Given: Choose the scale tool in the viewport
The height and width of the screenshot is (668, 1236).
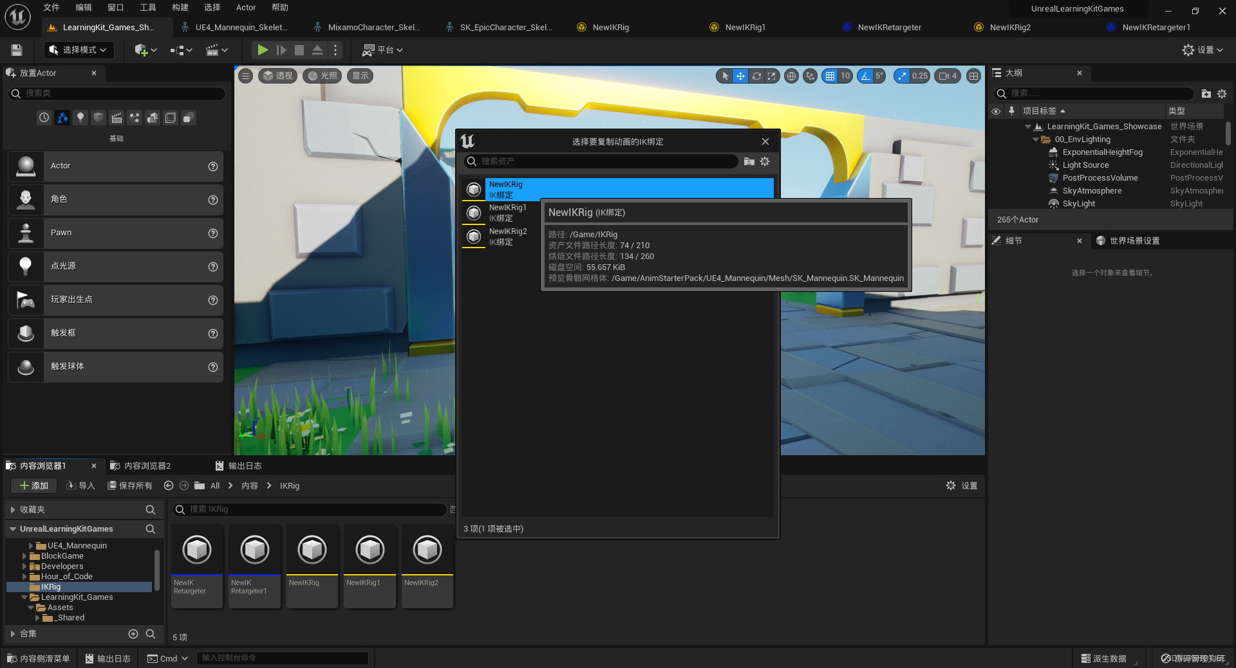Looking at the screenshot, I should pos(771,76).
